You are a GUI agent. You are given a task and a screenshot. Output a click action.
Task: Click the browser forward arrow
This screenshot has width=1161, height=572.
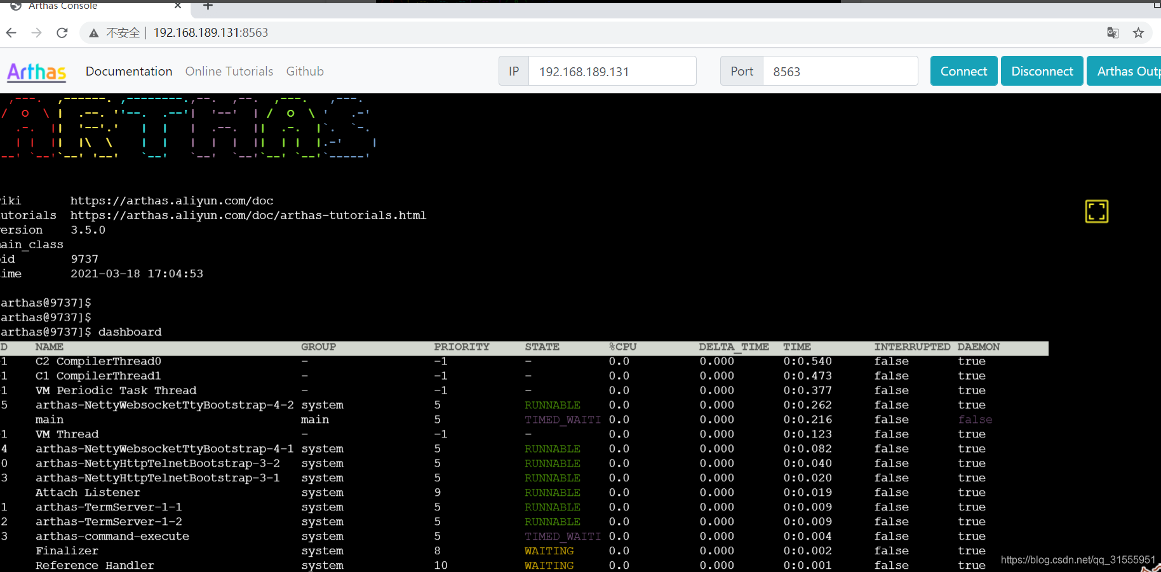pyautogui.click(x=37, y=32)
